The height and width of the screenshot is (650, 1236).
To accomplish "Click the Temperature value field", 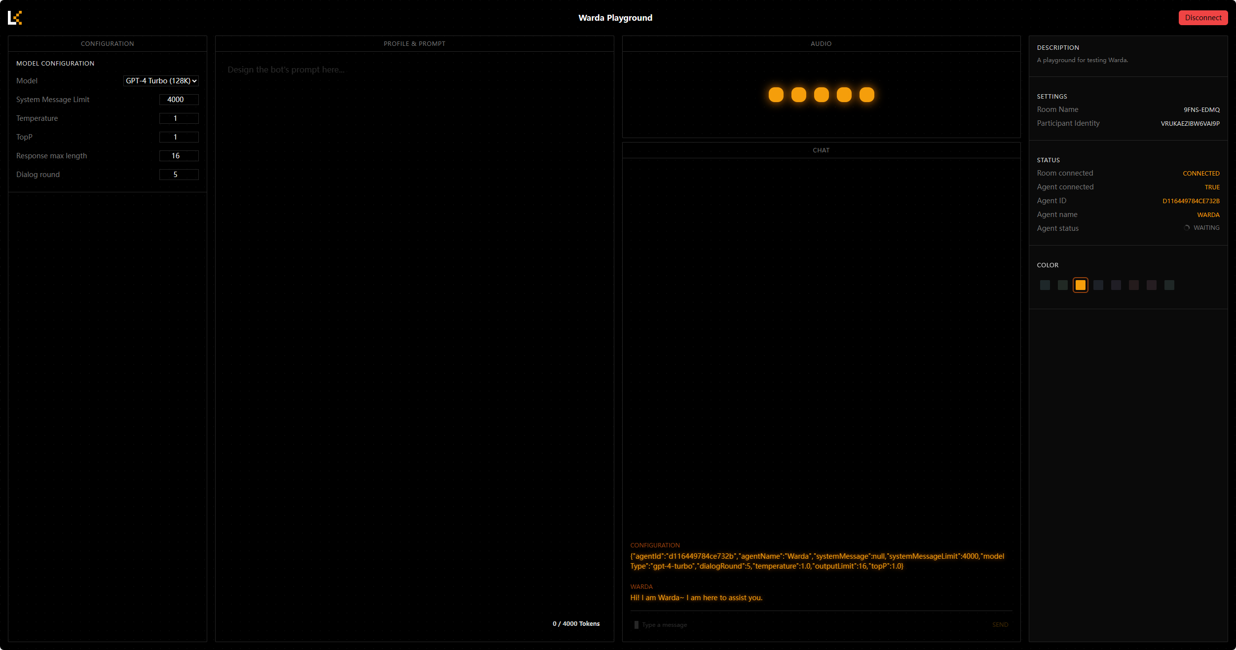I will pyautogui.click(x=179, y=118).
